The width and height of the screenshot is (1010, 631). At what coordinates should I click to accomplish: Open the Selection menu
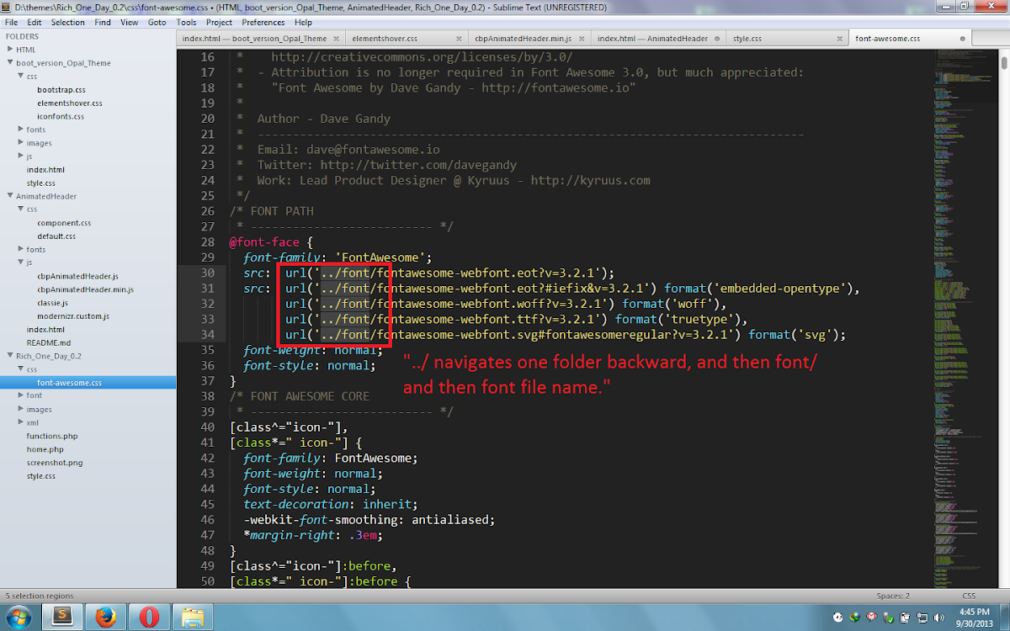68,23
